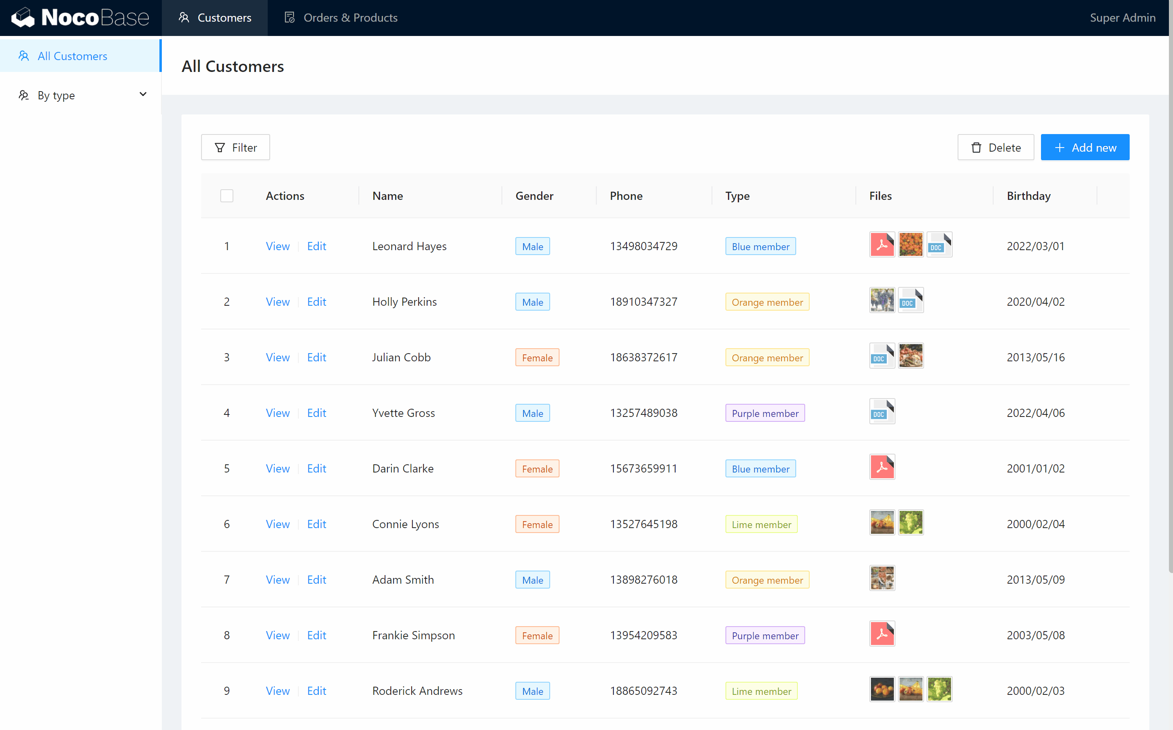Open Darin Clarke's PDF file icon
The height and width of the screenshot is (730, 1173).
click(882, 467)
